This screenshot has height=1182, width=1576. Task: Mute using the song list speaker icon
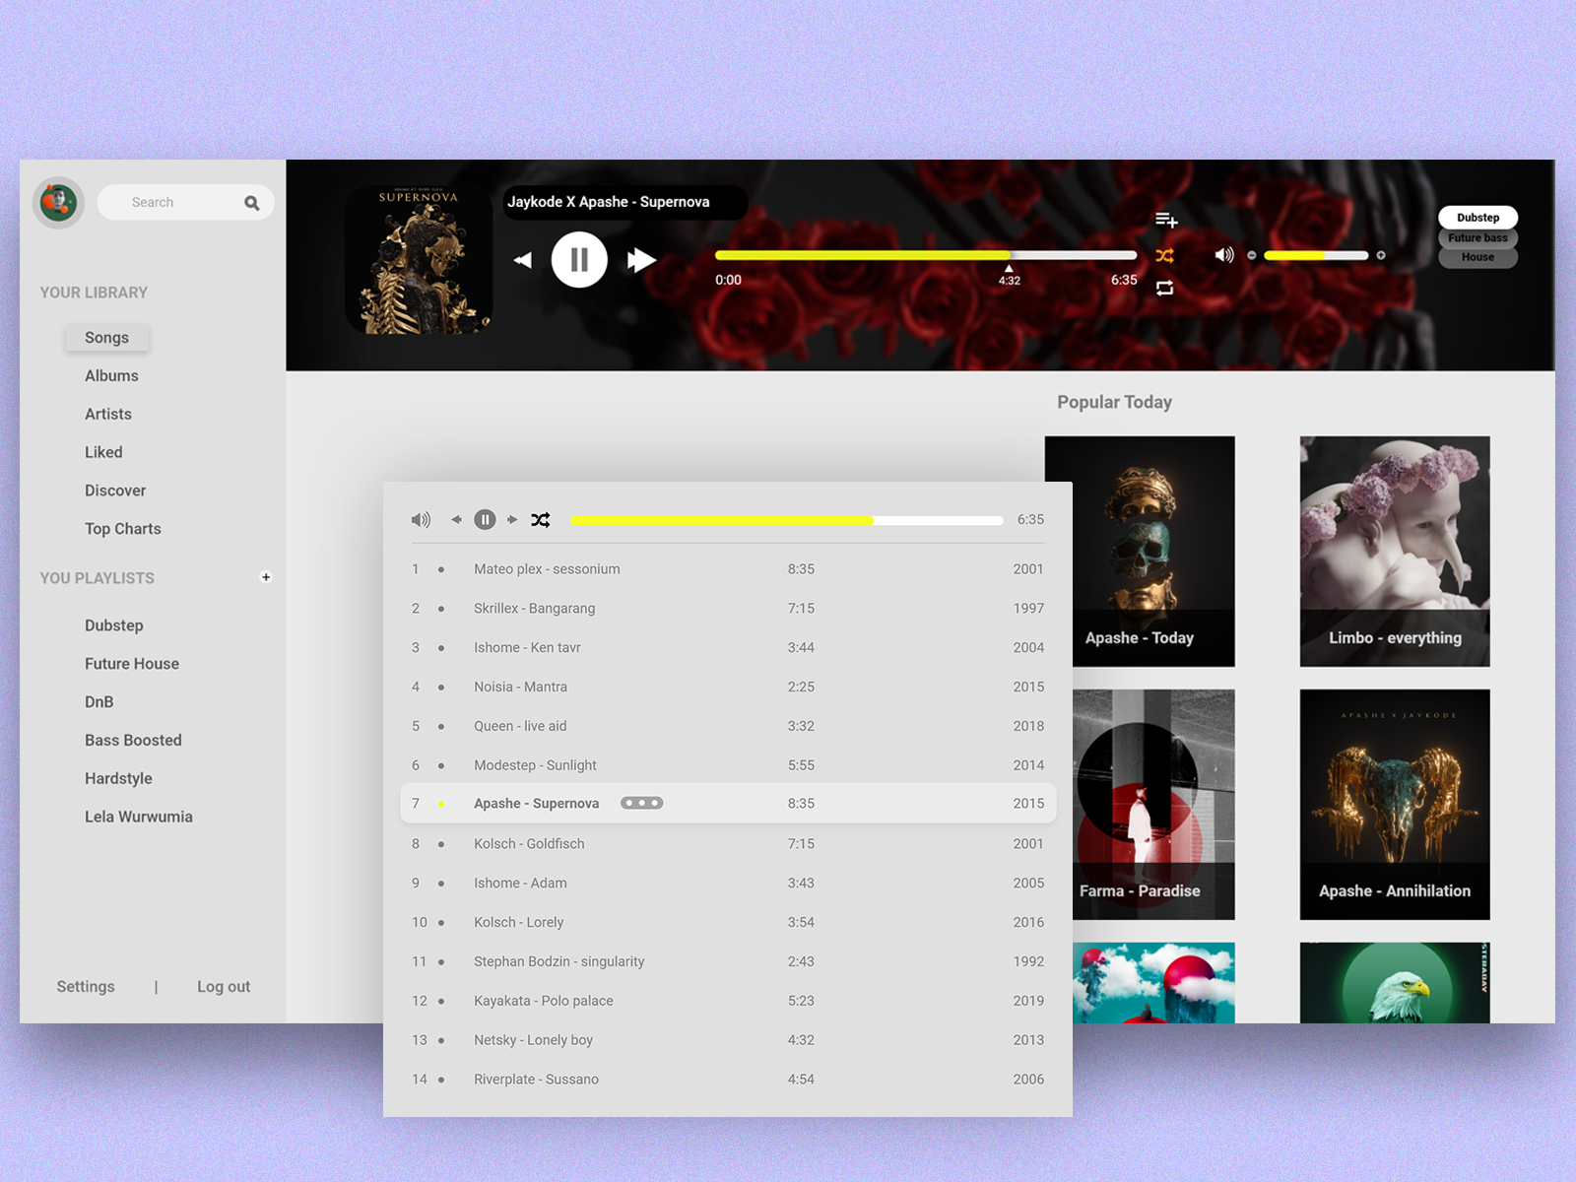[421, 519]
